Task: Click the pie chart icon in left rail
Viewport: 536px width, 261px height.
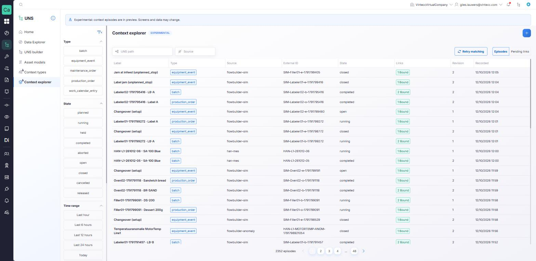Action: (6, 33)
